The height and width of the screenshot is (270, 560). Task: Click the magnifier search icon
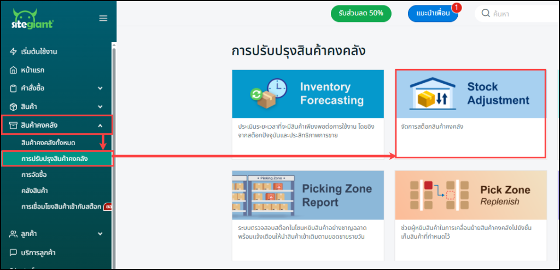[x=486, y=13]
